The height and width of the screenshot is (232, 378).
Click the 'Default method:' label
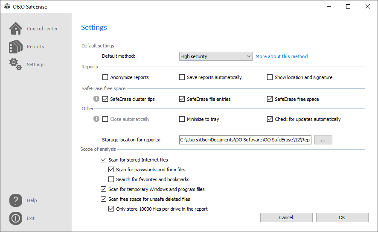click(119, 56)
